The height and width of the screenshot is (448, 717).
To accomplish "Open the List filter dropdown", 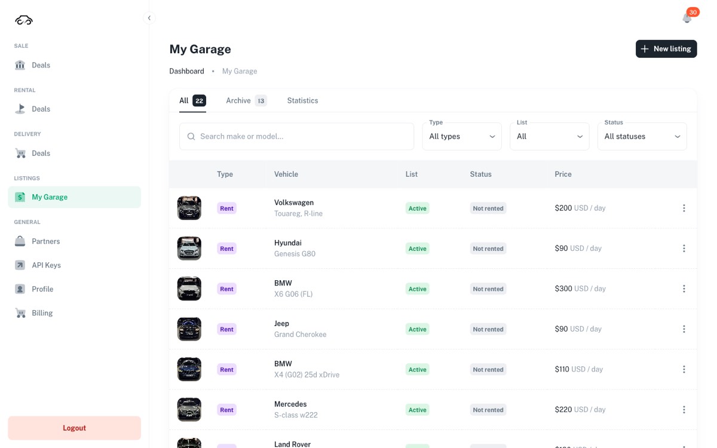I will (550, 136).
